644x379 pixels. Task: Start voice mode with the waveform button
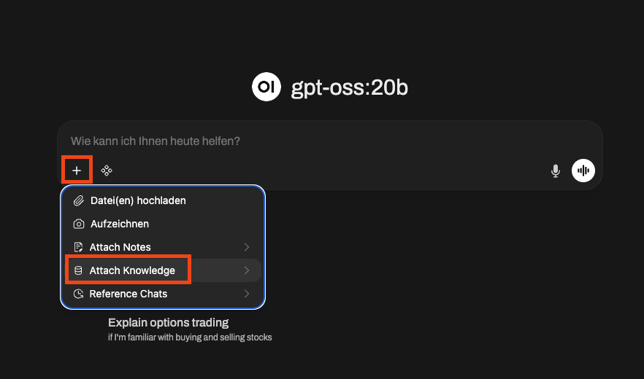pos(583,171)
